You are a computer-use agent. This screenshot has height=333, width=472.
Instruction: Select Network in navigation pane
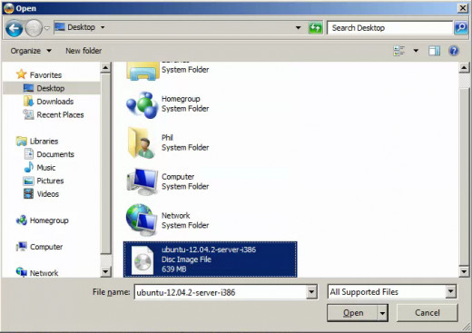tap(44, 273)
